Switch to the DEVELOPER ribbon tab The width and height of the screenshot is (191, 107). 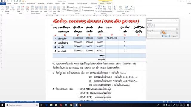pos(71,4)
